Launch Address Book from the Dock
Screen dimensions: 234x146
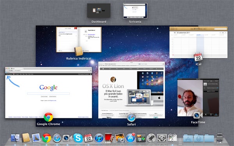[25, 138]
